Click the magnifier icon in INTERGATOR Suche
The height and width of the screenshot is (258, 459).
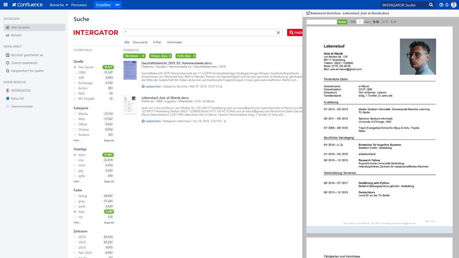pos(431,5)
